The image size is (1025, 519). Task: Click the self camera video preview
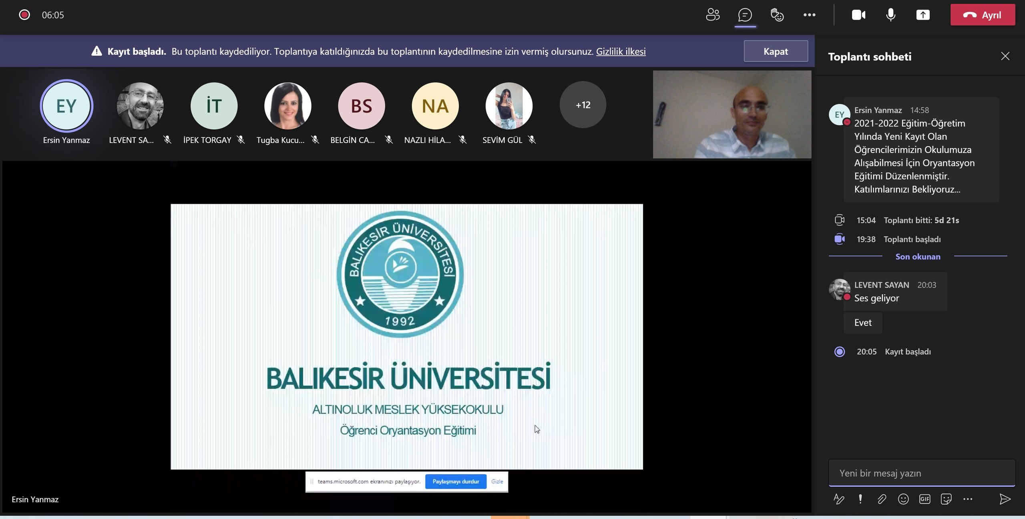pyautogui.click(x=732, y=115)
